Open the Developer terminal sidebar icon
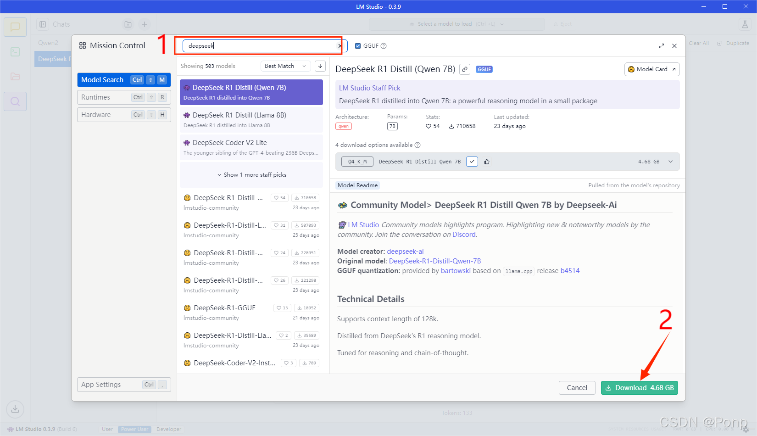The width and height of the screenshot is (757, 436). (15, 52)
